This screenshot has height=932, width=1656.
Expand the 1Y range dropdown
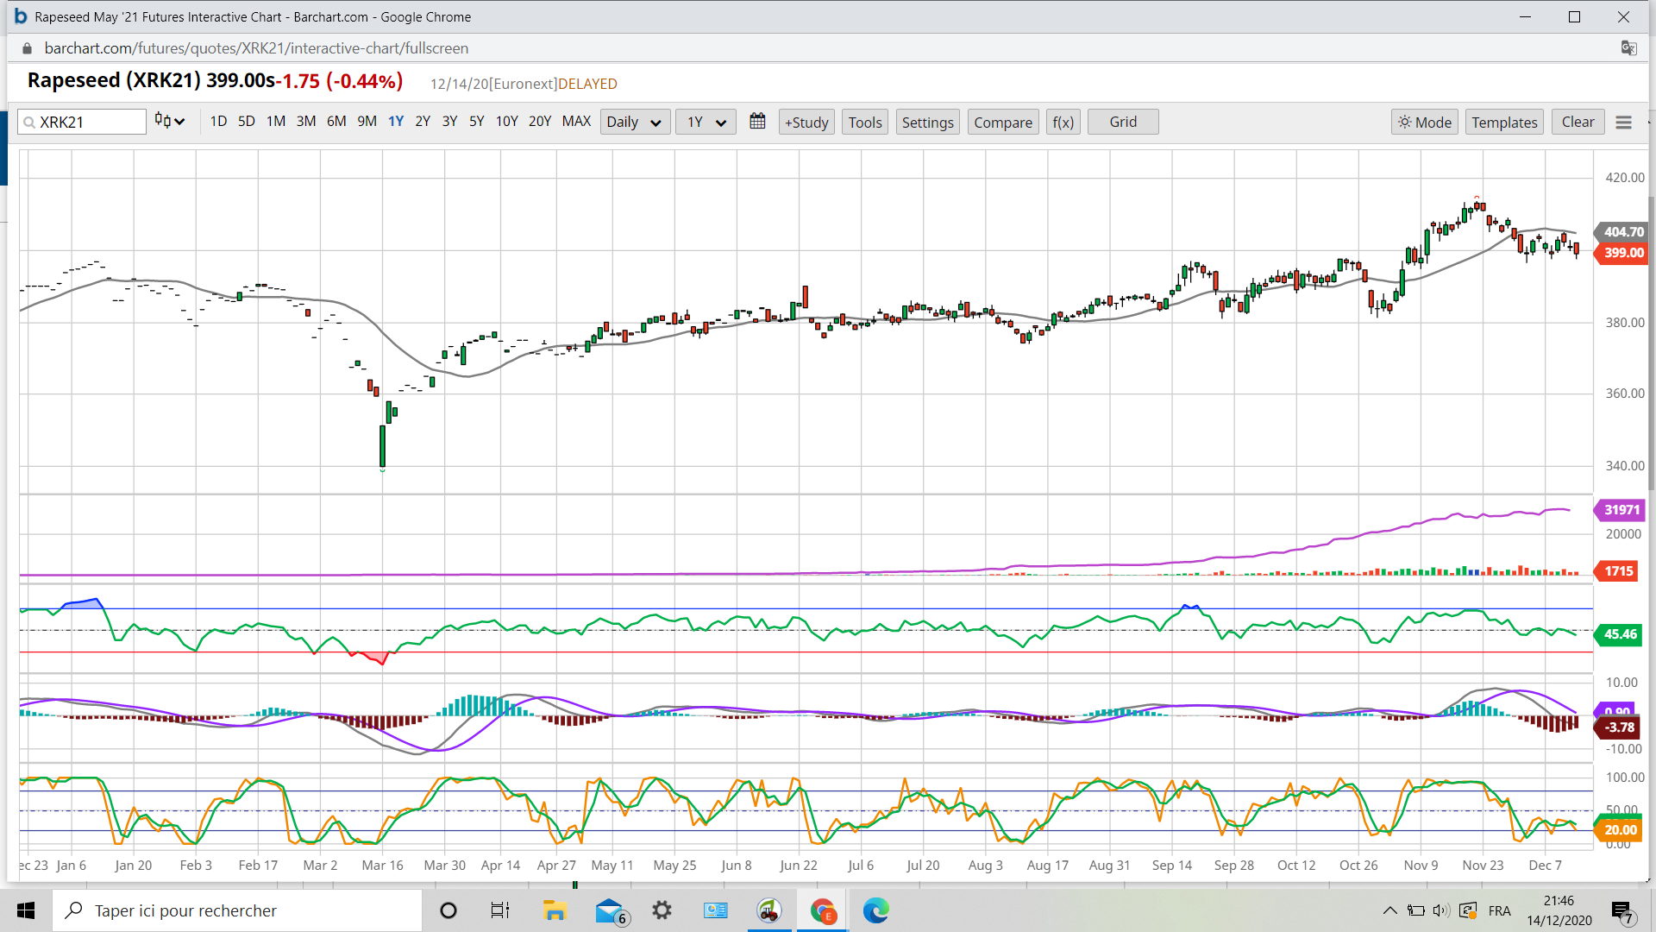click(x=705, y=122)
